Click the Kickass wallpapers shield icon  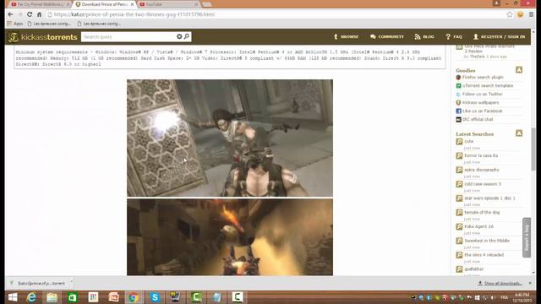(458, 103)
